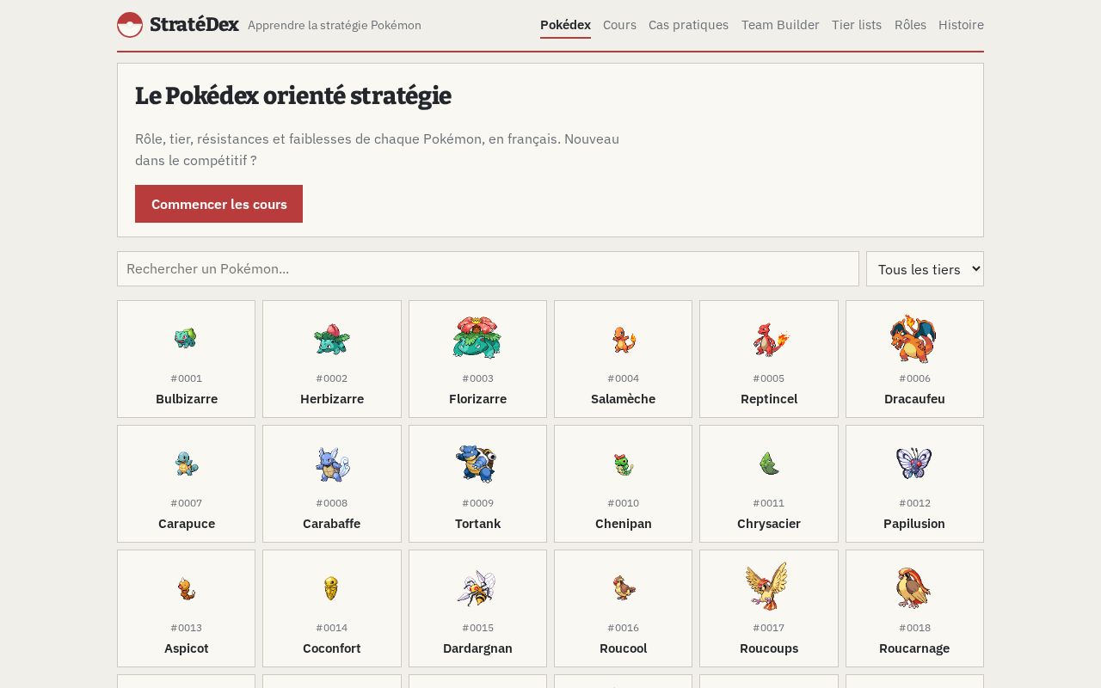Click the Carabaffe name text
The height and width of the screenshot is (688, 1101).
[332, 524]
